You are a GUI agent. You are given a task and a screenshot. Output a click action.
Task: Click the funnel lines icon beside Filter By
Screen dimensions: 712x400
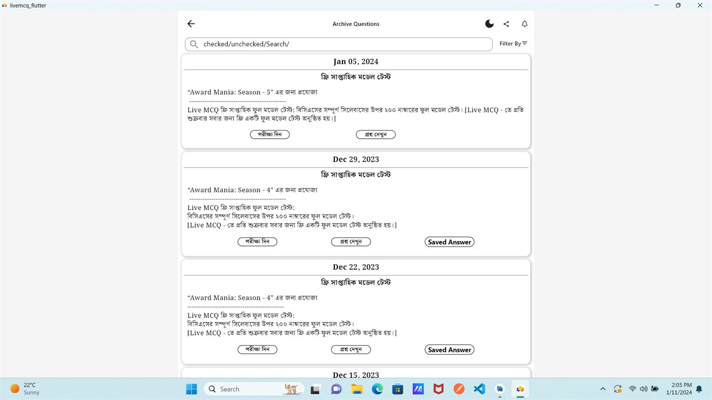tap(524, 43)
